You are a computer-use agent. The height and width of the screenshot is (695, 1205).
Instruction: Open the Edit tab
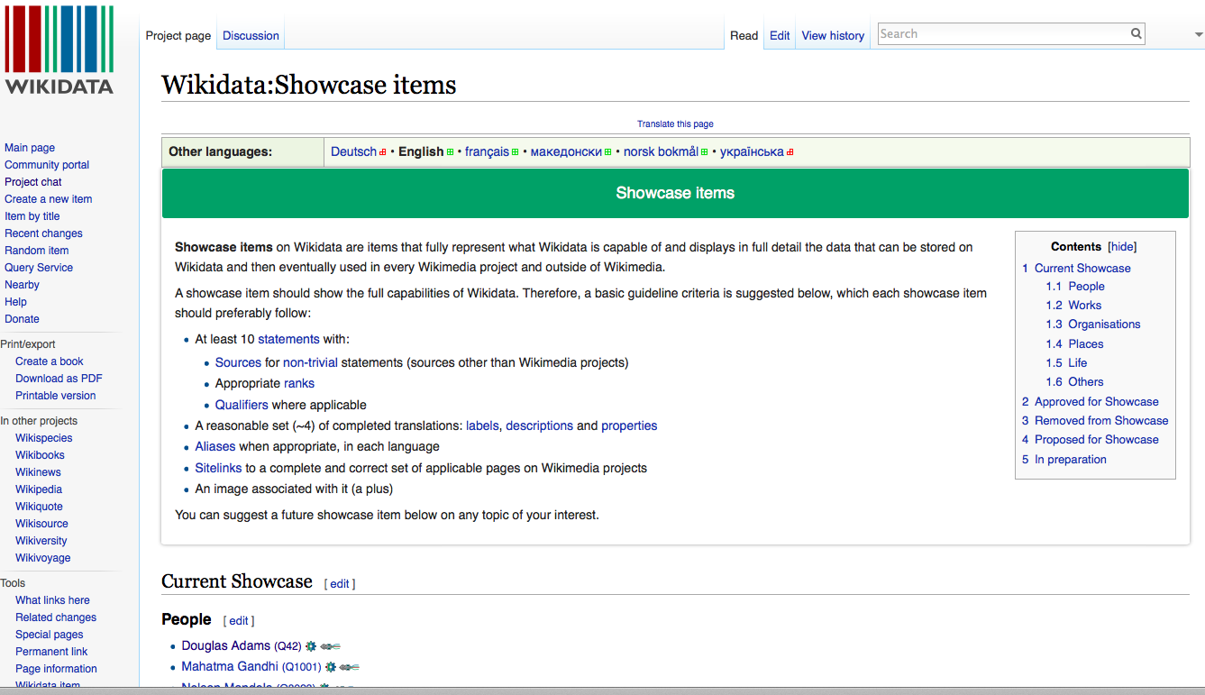pos(780,36)
